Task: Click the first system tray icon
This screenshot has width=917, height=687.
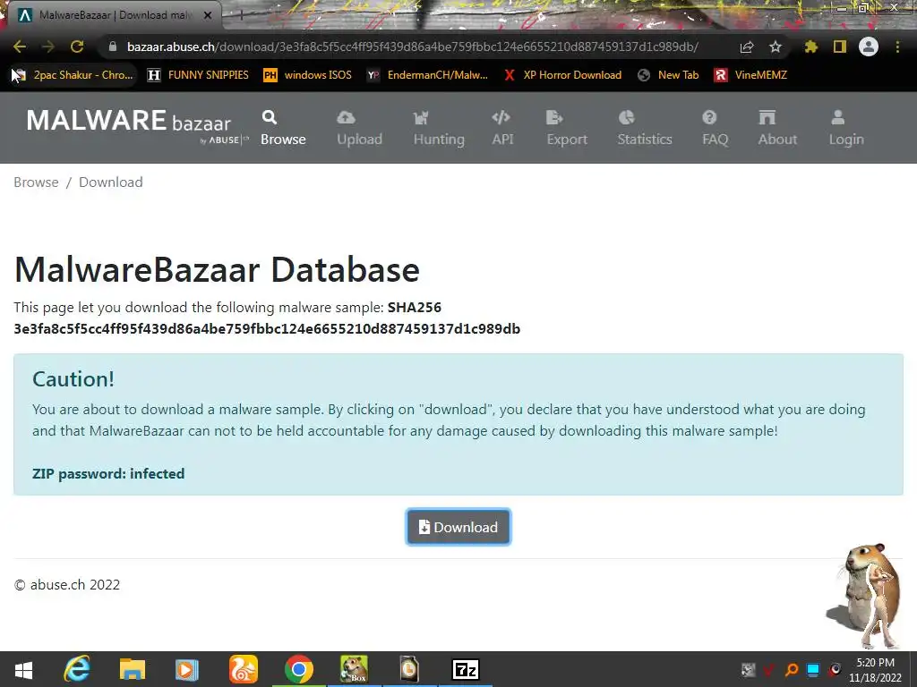Action: tap(748, 670)
